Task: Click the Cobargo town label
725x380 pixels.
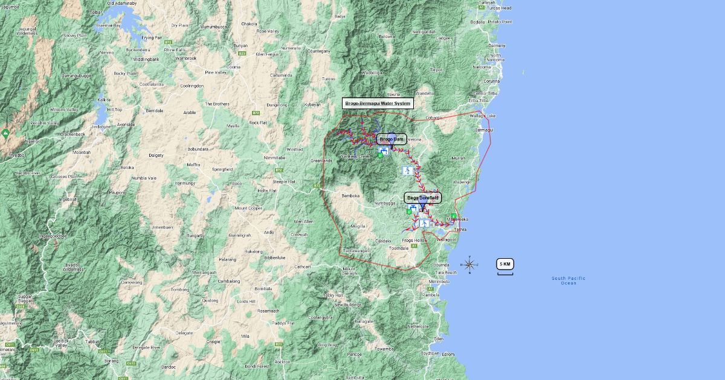Action: point(434,117)
